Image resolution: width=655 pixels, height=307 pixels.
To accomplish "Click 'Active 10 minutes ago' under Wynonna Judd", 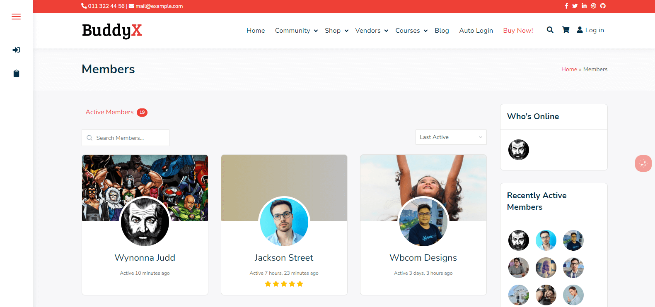I will click(x=145, y=273).
